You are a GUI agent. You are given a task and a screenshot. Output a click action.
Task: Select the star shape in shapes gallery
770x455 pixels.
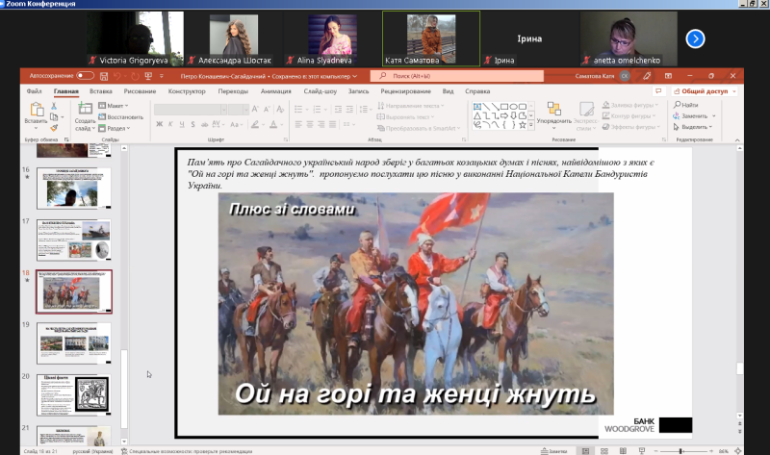pyautogui.click(x=523, y=125)
